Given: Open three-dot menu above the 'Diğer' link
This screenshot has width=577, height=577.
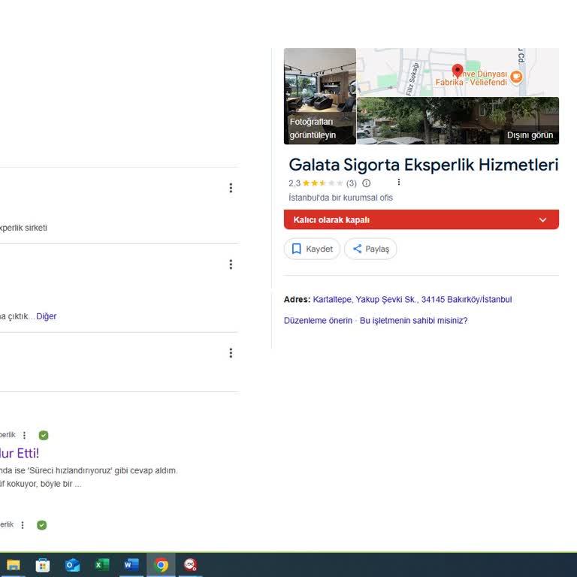Looking at the screenshot, I should tap(231, 264).
